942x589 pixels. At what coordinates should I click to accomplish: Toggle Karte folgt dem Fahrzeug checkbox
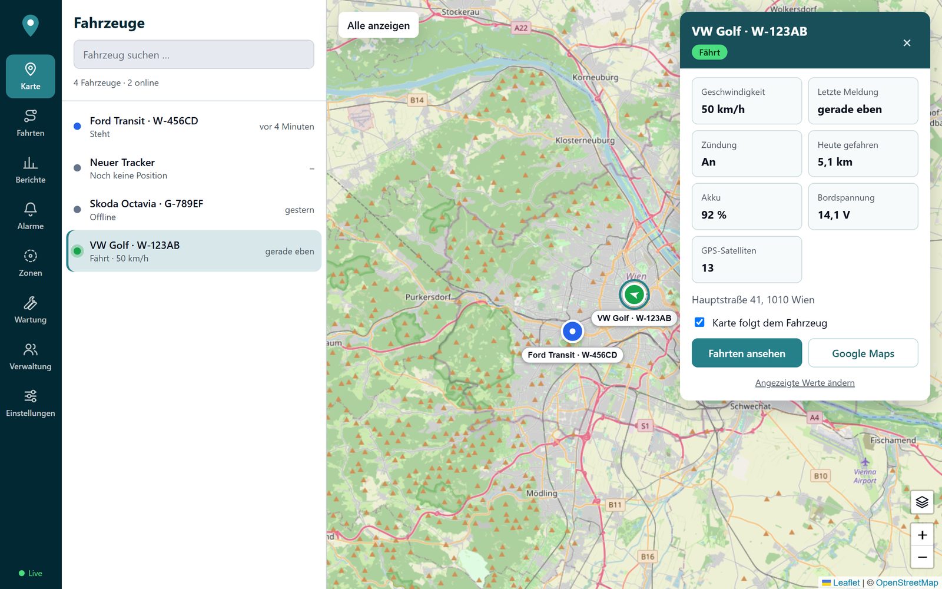point(699,322)
